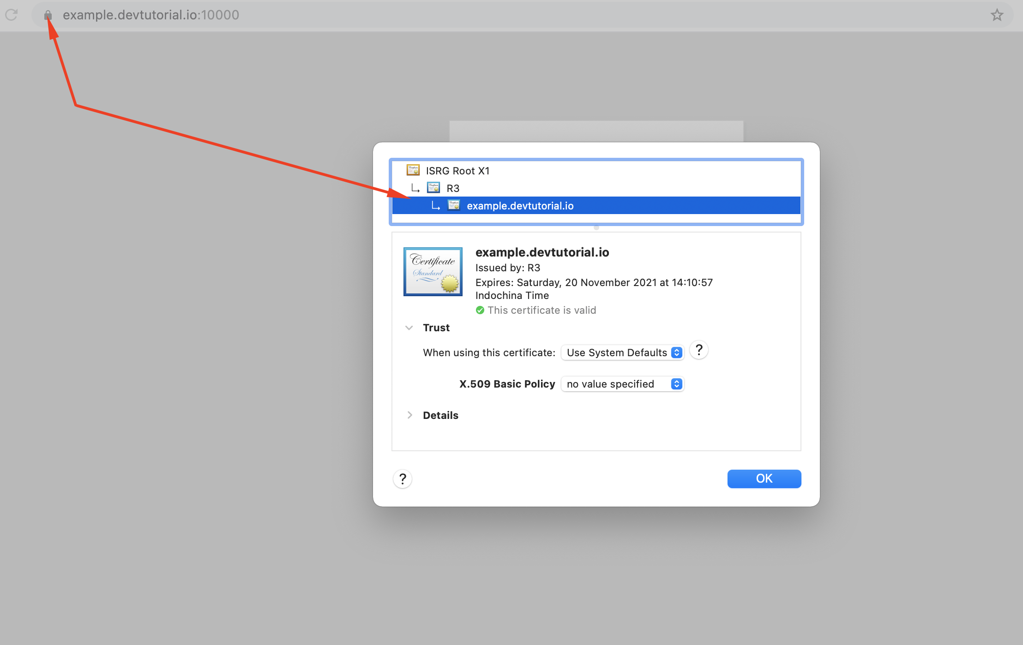Viewport: 1023px width, 645px height.
Task: Click the large Certificate Standard image
Action: 433,271
